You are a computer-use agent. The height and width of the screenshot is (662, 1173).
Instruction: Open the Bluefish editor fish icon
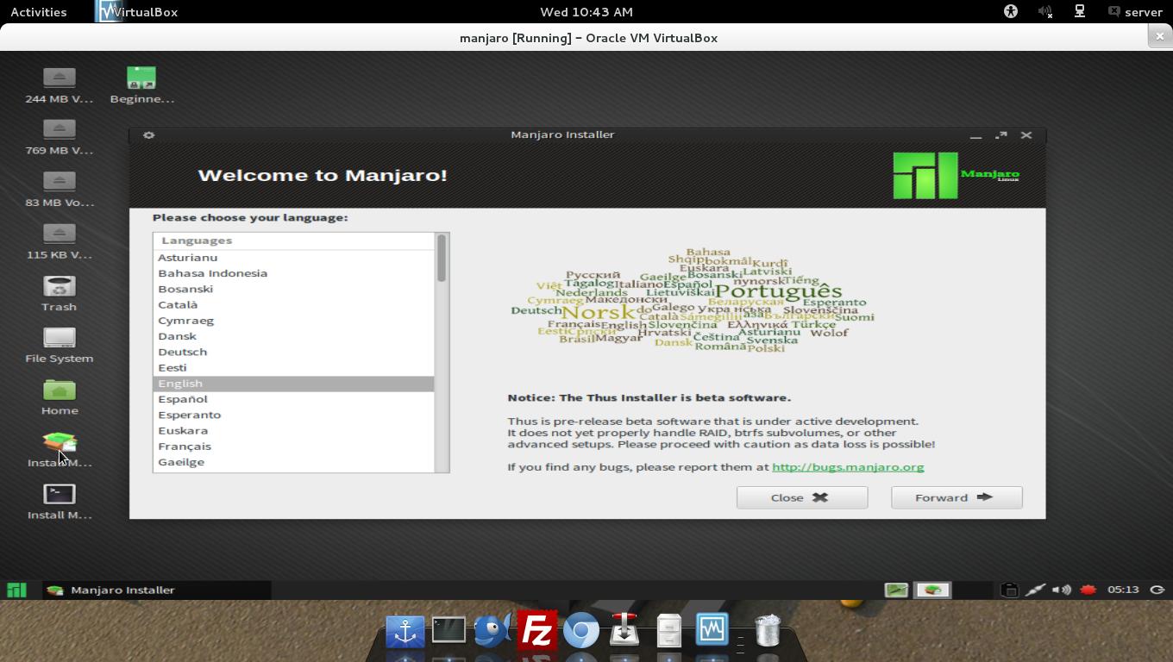coord(492,630)
